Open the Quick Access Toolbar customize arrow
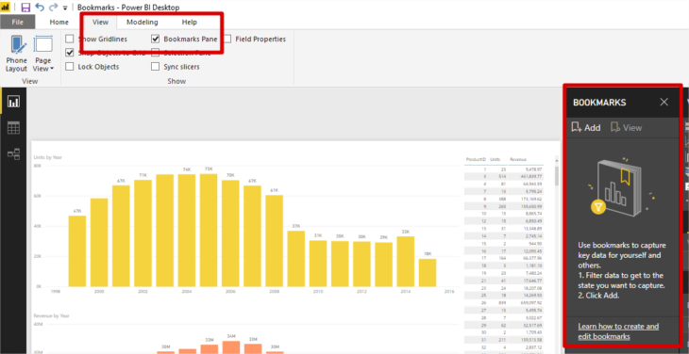Viewport: 689px width, 354px height. (65, 8)
